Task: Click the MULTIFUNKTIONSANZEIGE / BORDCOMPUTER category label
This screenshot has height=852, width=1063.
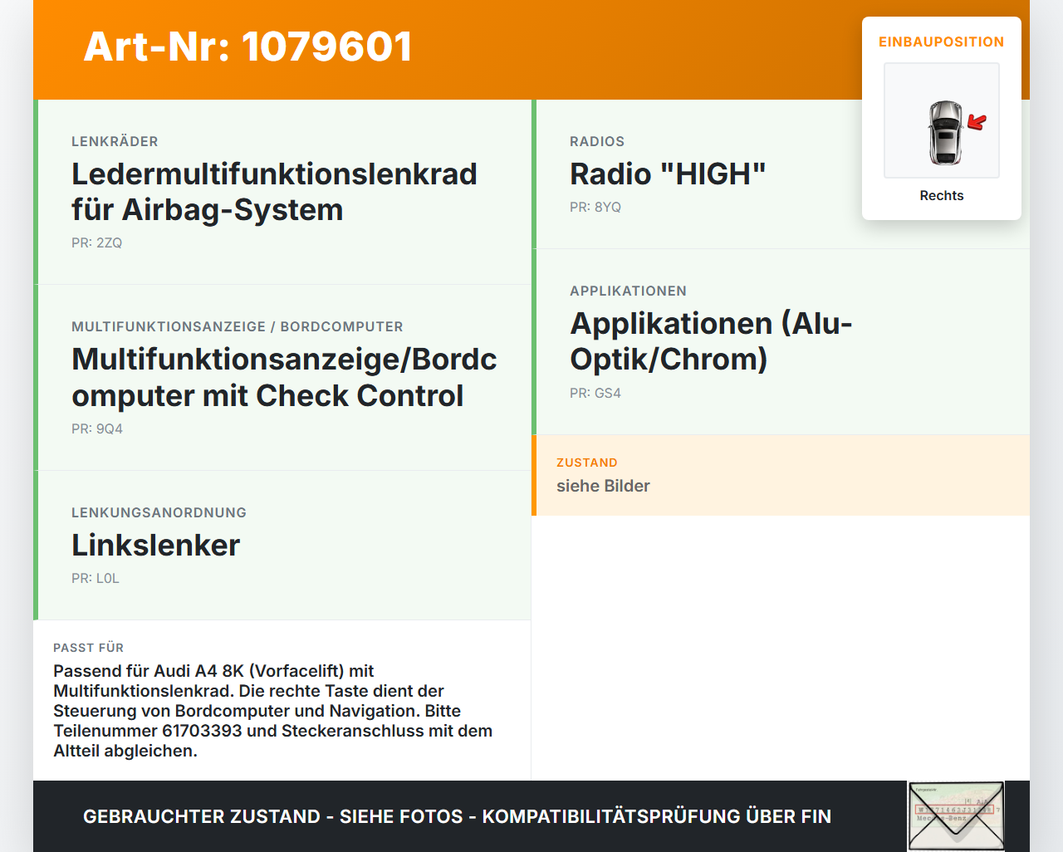Action: click(x=238, y=327)
